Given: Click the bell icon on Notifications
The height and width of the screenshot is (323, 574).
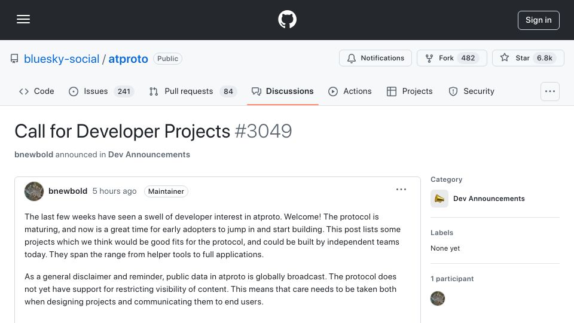Looking at the screenshot, I should 351,58.
